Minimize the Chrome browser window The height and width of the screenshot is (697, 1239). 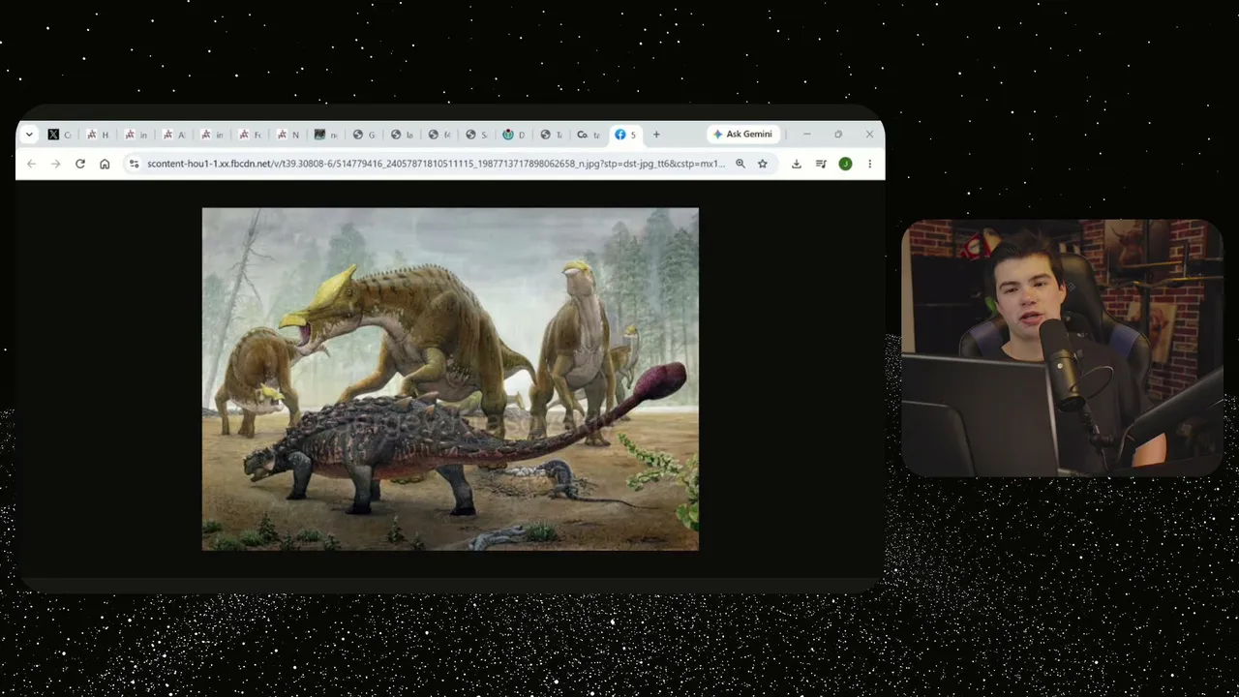pos(806,135)
